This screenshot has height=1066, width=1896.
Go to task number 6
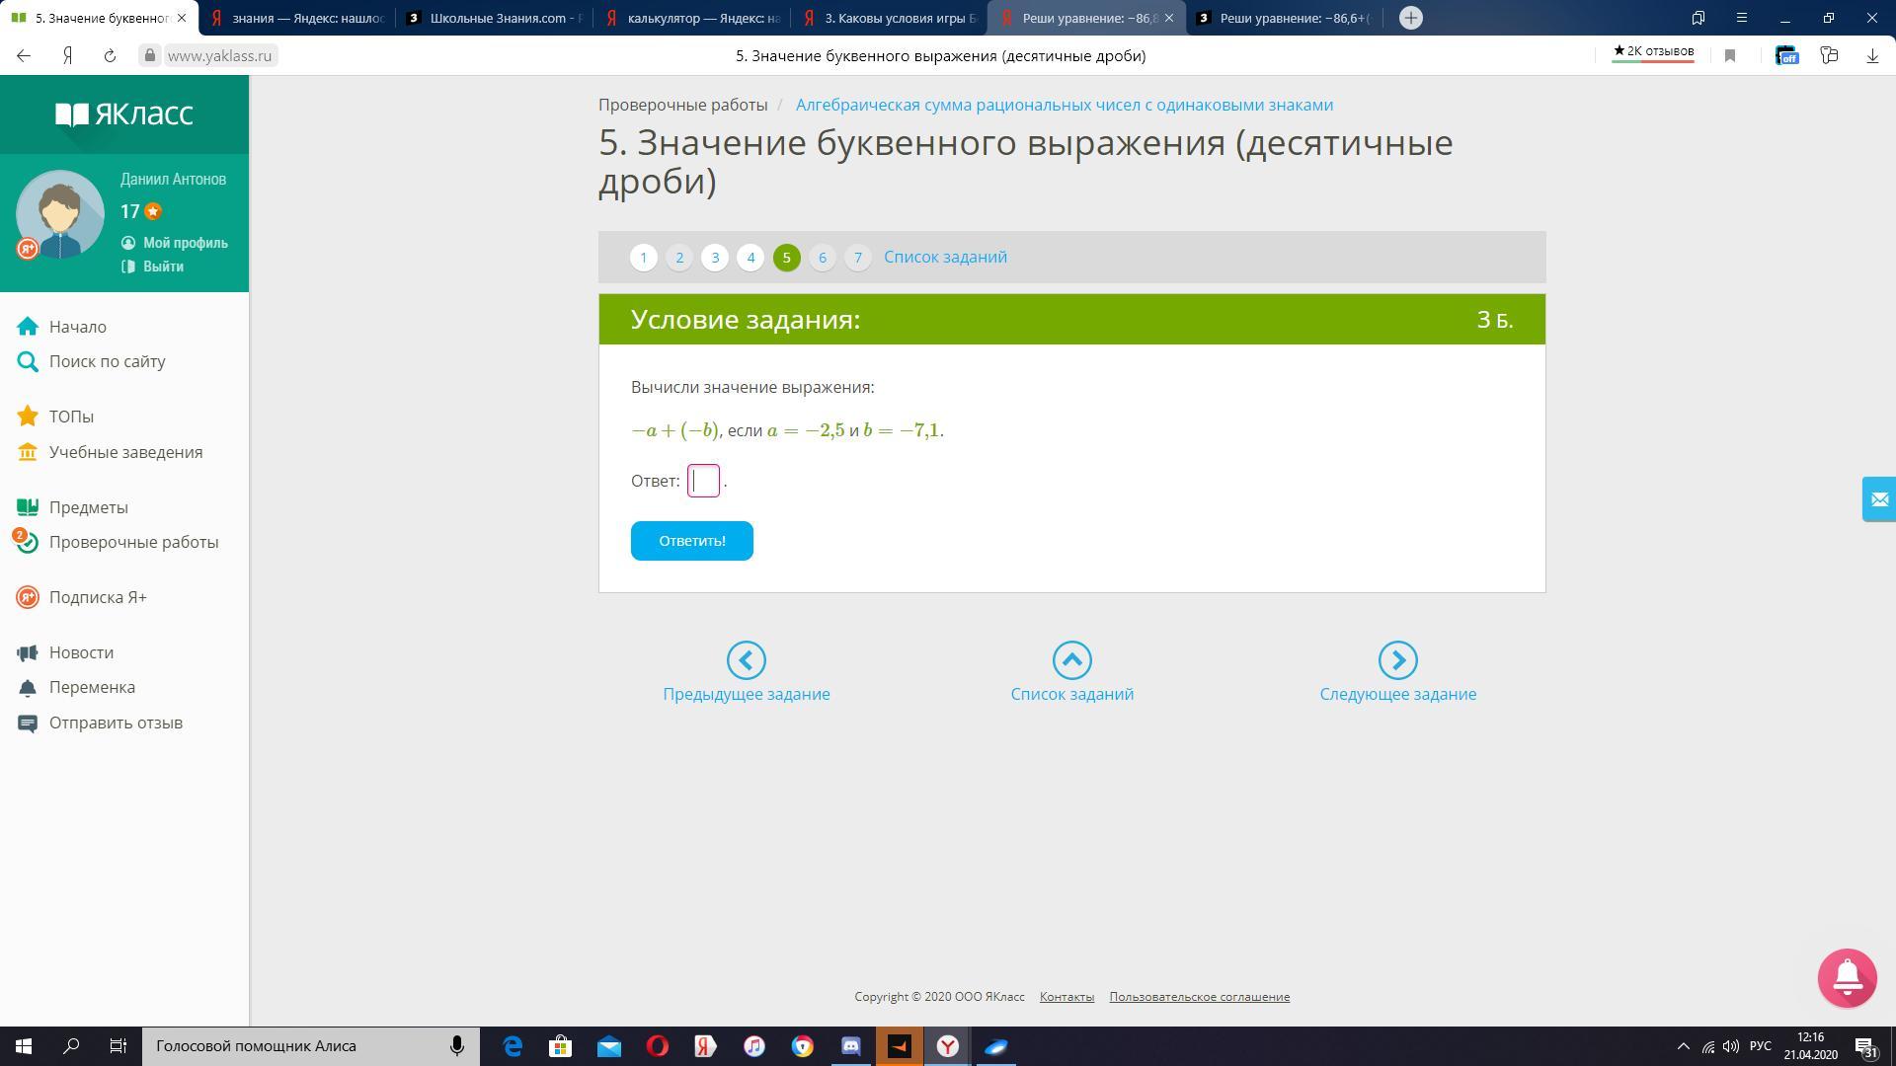point(822,258)
